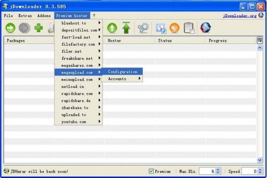The width and height of the screenshot is (267, 178).
Task: Click the globe icon beside jDownloader.org
Action: coord(261,15)
